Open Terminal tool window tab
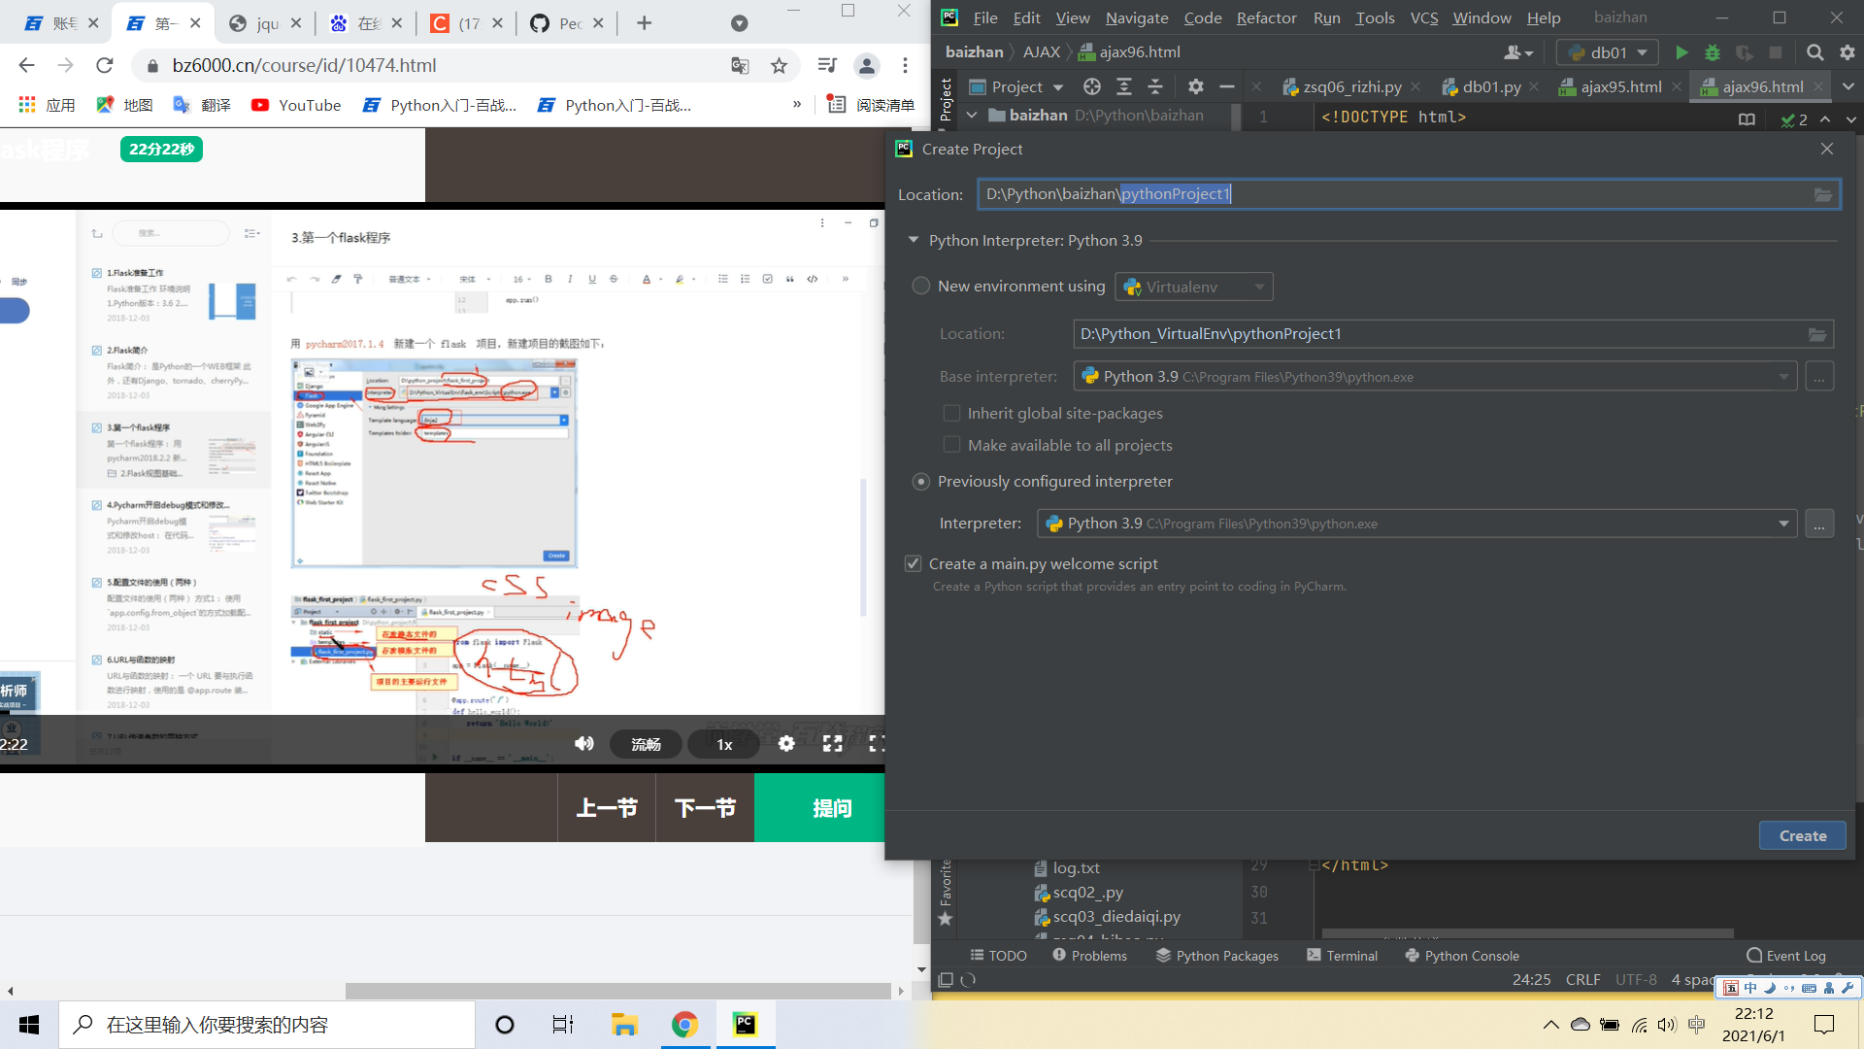Screen dimensions: 1864x1049 pos(1342,956)
